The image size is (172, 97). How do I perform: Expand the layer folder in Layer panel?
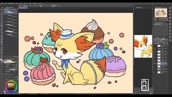pos(158,48)
